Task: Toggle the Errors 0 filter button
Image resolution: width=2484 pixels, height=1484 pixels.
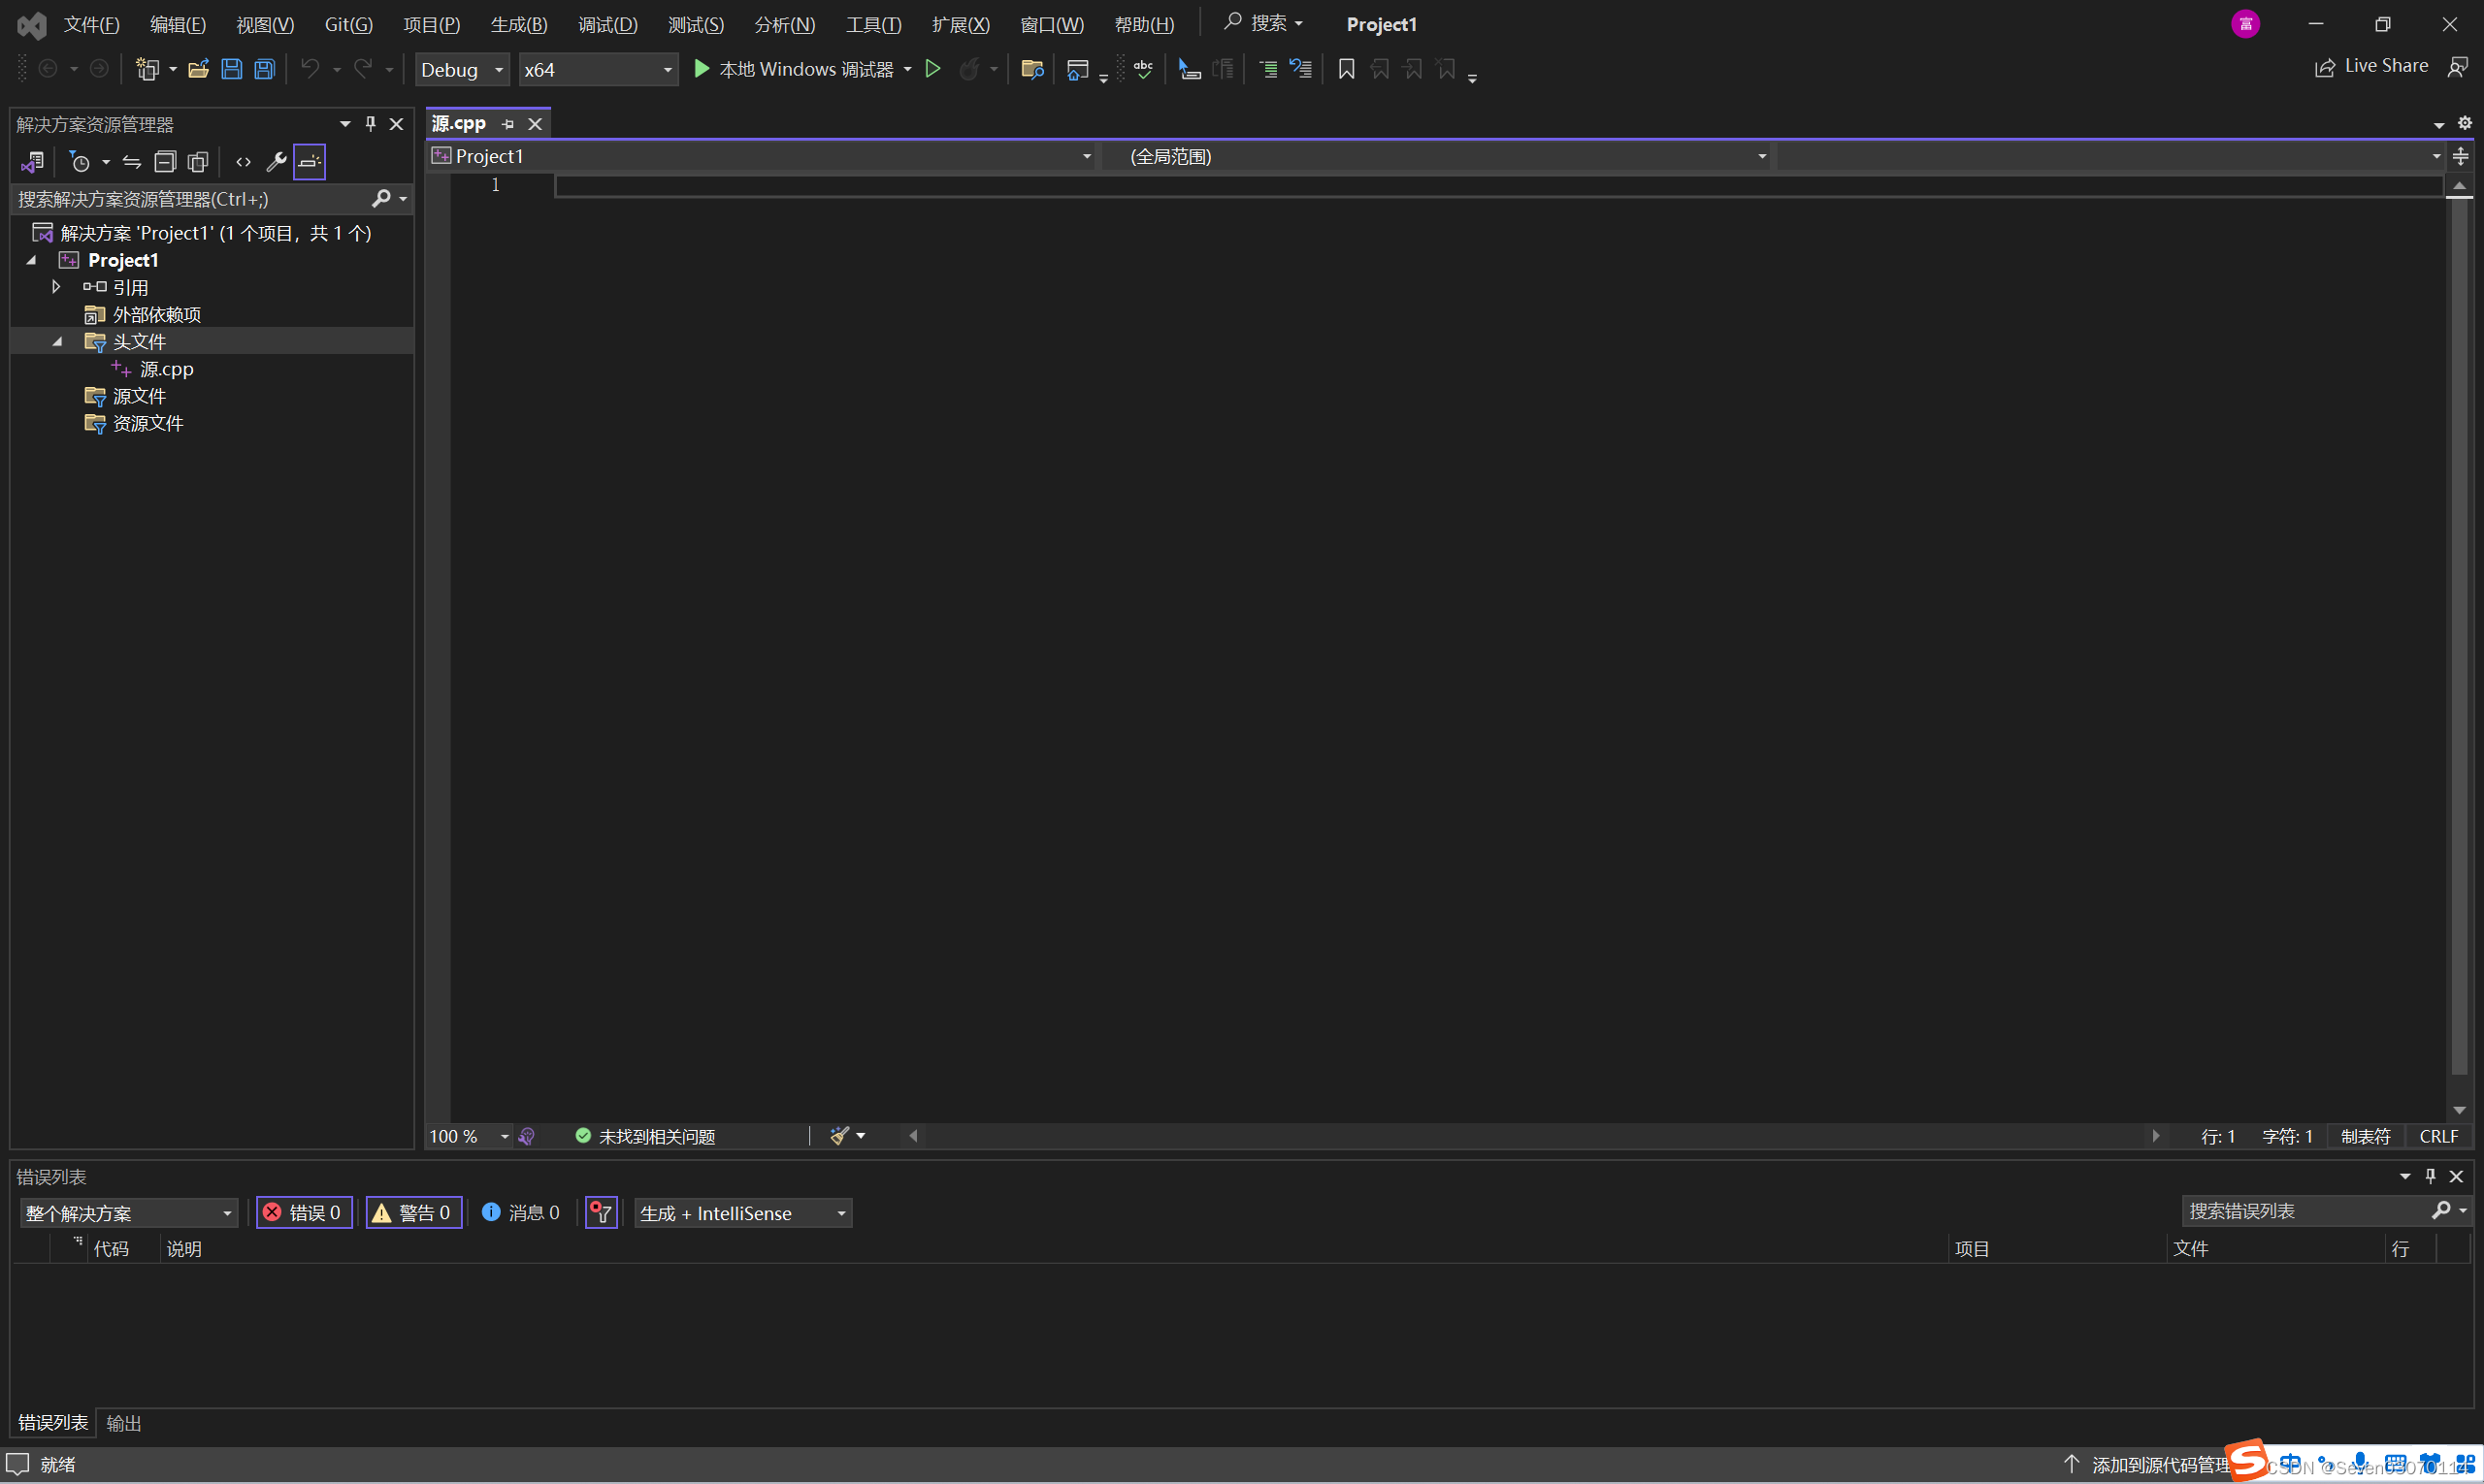Action: [304, 1213]
